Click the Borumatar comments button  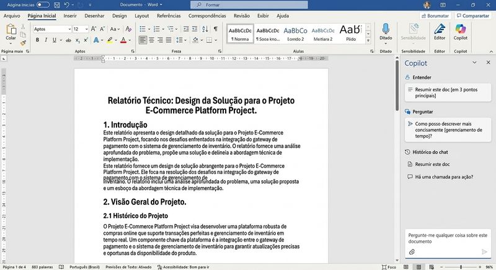[x=435, y=15]
